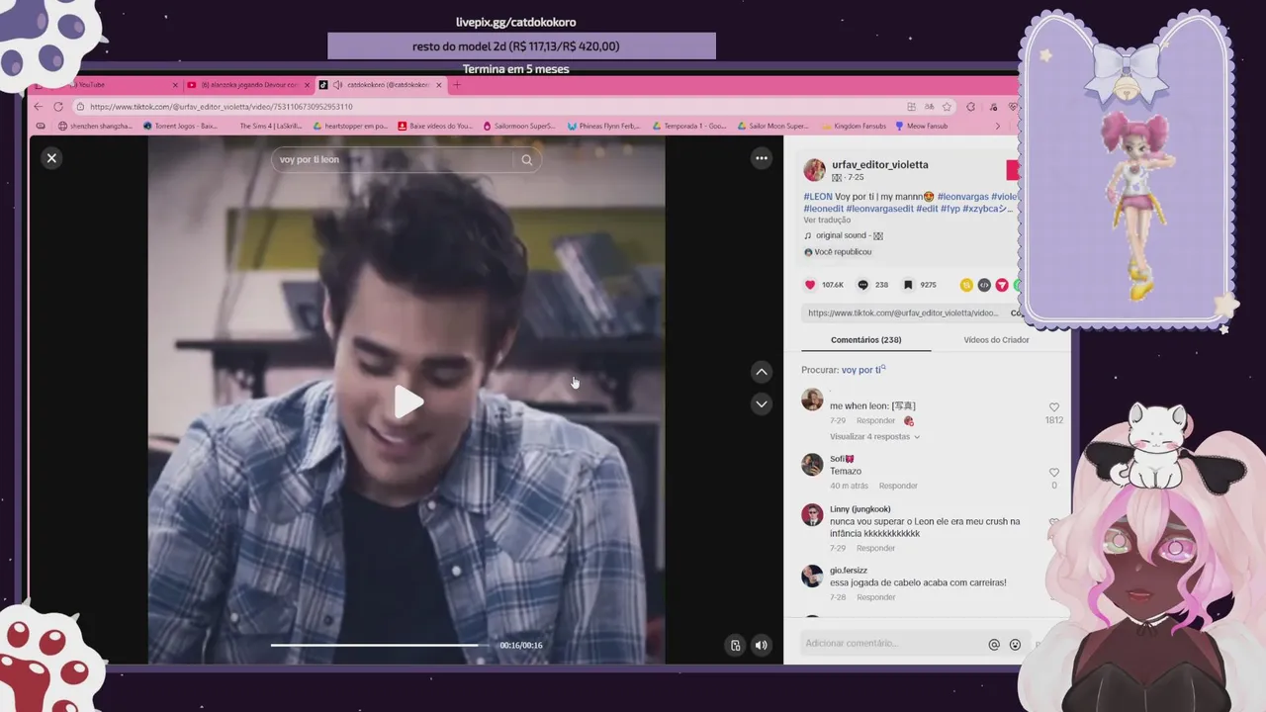Reply to Linny (jungkook)'s comment
1266x712 pixels.
click(875, 548)
